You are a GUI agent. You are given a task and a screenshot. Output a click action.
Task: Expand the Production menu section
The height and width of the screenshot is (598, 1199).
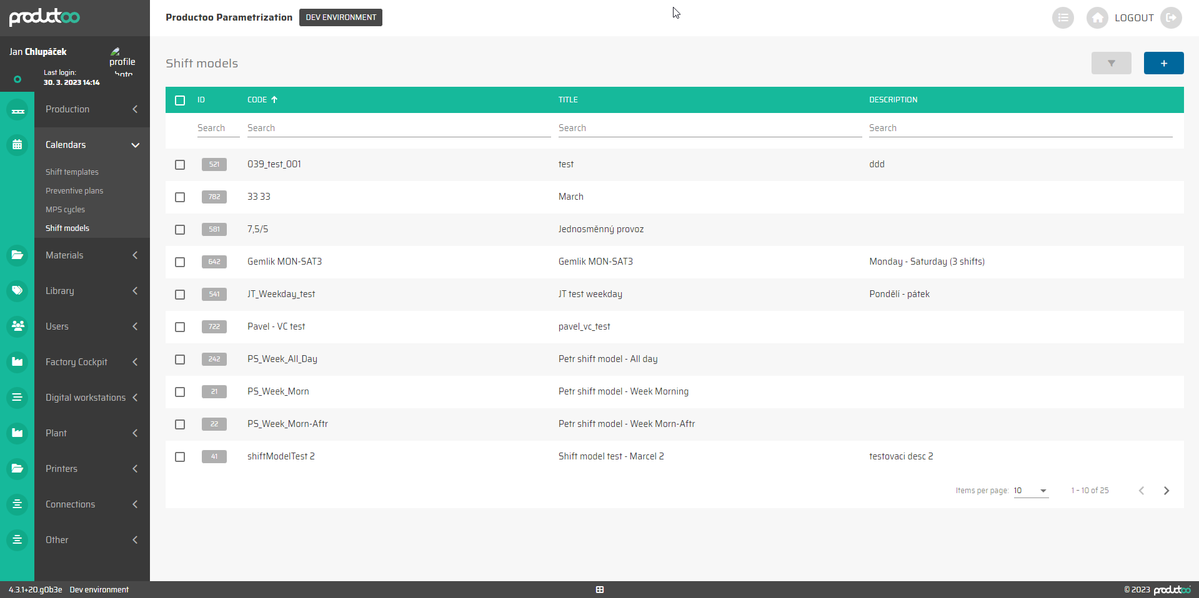pyautogui.click(x=91, y=109)
